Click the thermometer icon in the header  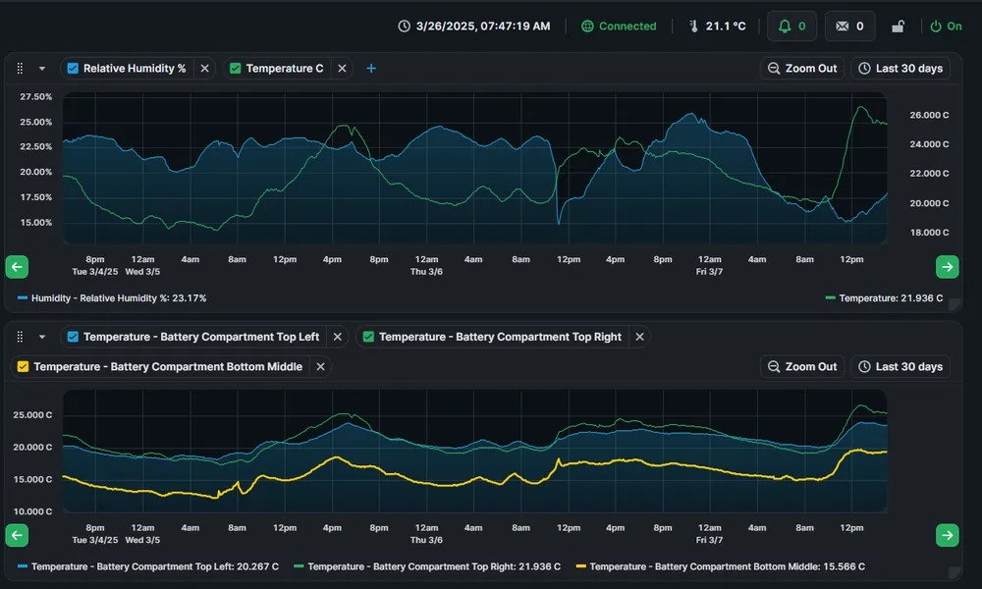693,27
